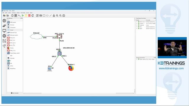Screen dimensions: 189x106
Task: Expand PC1 in Topology Summary
Action: click(x=137, y=27)
